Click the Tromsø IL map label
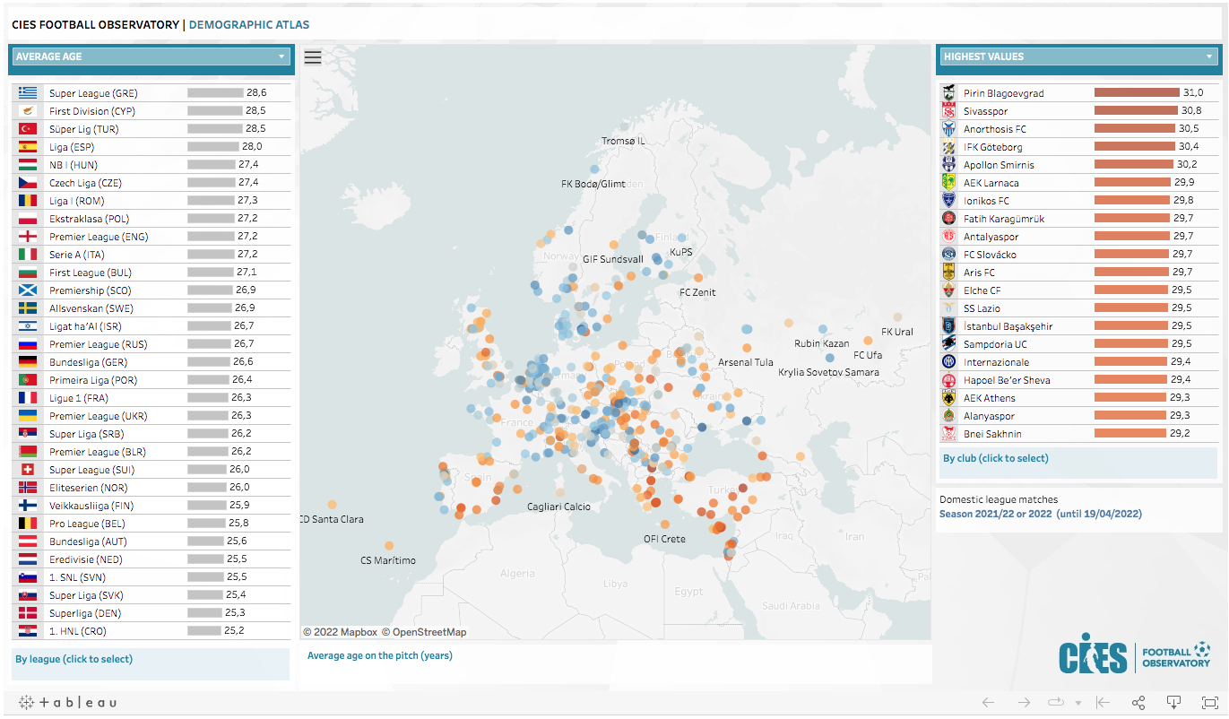1229x719 pixels. tap(623, 142)
